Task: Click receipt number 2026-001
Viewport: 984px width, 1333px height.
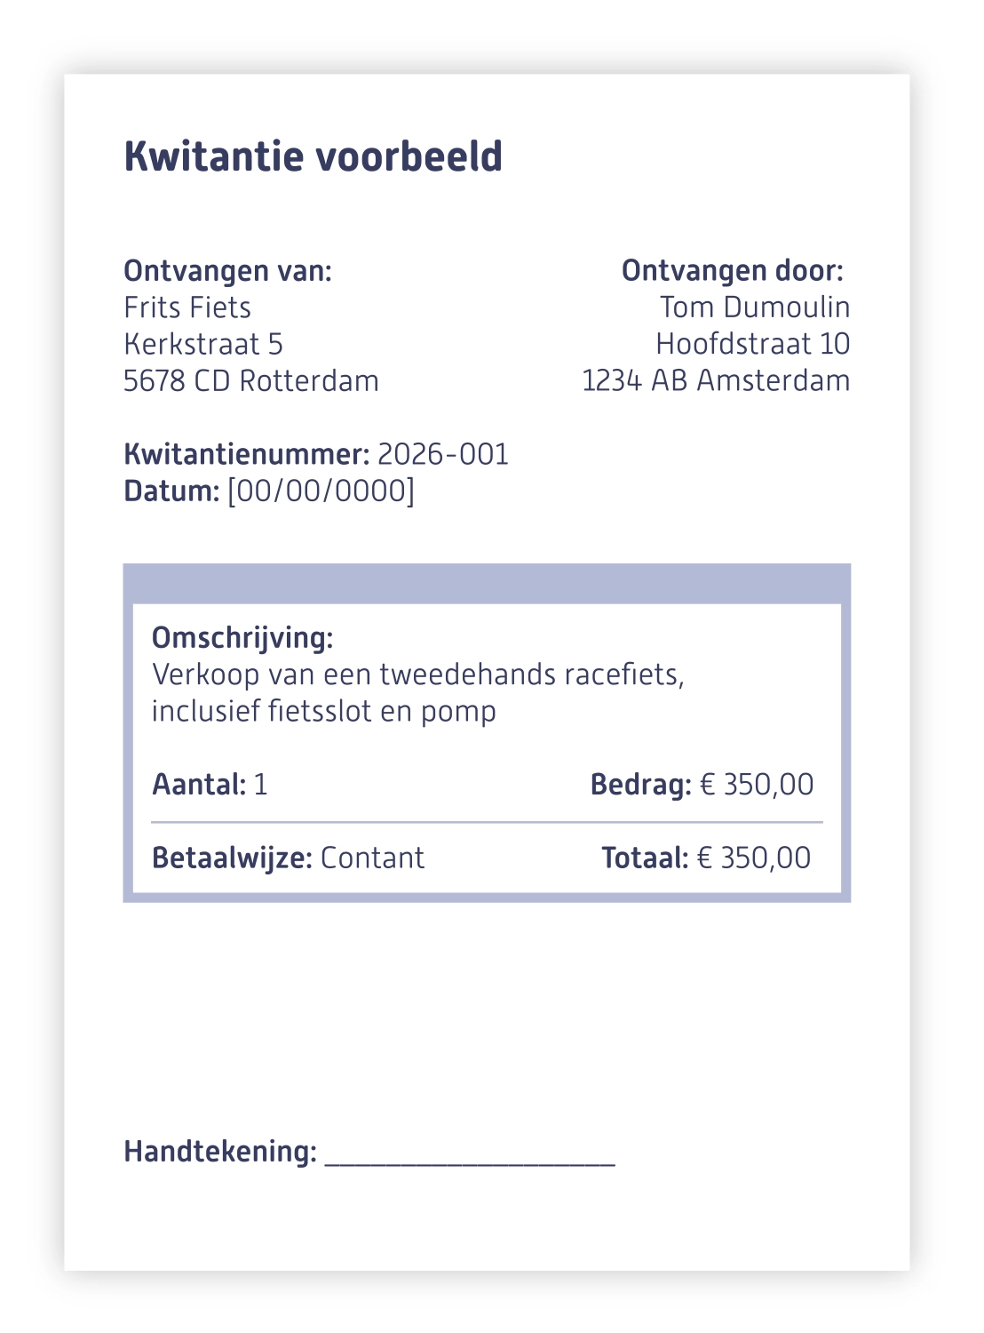Action: (x=443, y=454)
